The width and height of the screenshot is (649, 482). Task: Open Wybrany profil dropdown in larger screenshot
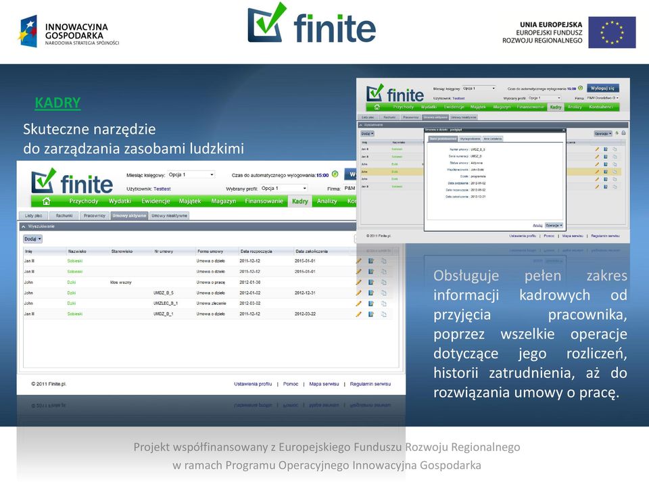pyautogui.click(x=284, y=188)
